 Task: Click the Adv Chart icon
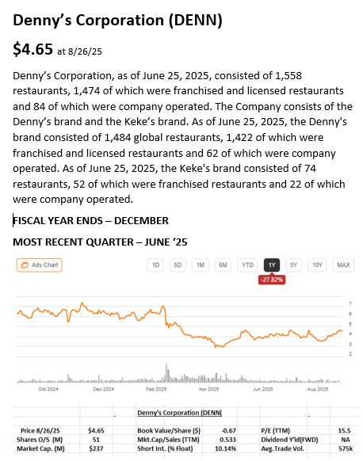point(25,265)
